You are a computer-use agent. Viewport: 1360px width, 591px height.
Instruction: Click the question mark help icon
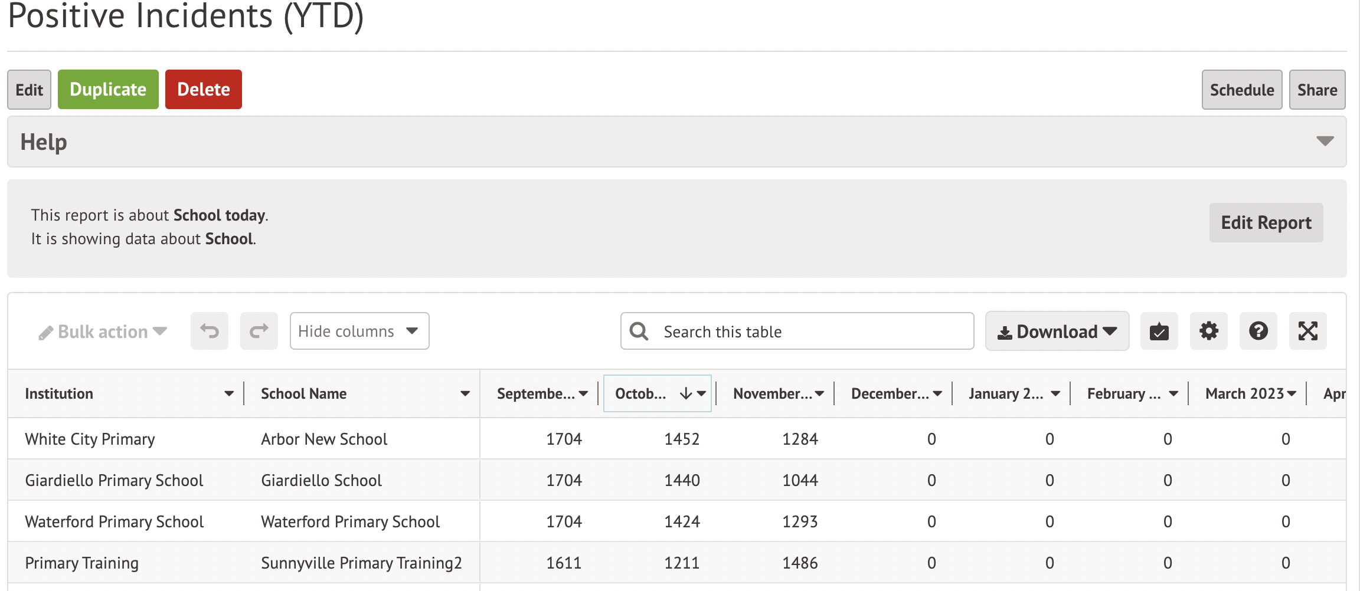1258,331
